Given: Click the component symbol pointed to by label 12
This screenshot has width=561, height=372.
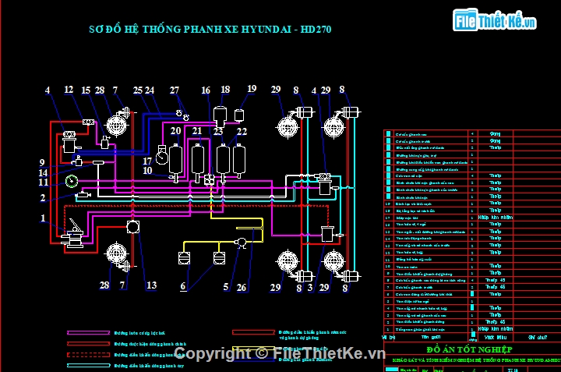Looking at the screenshot, I should tap(88, 122).
